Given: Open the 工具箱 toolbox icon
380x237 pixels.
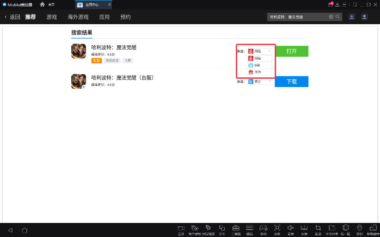Looking at the screenshot, I should pyautogui.click(x=236, y=228).
